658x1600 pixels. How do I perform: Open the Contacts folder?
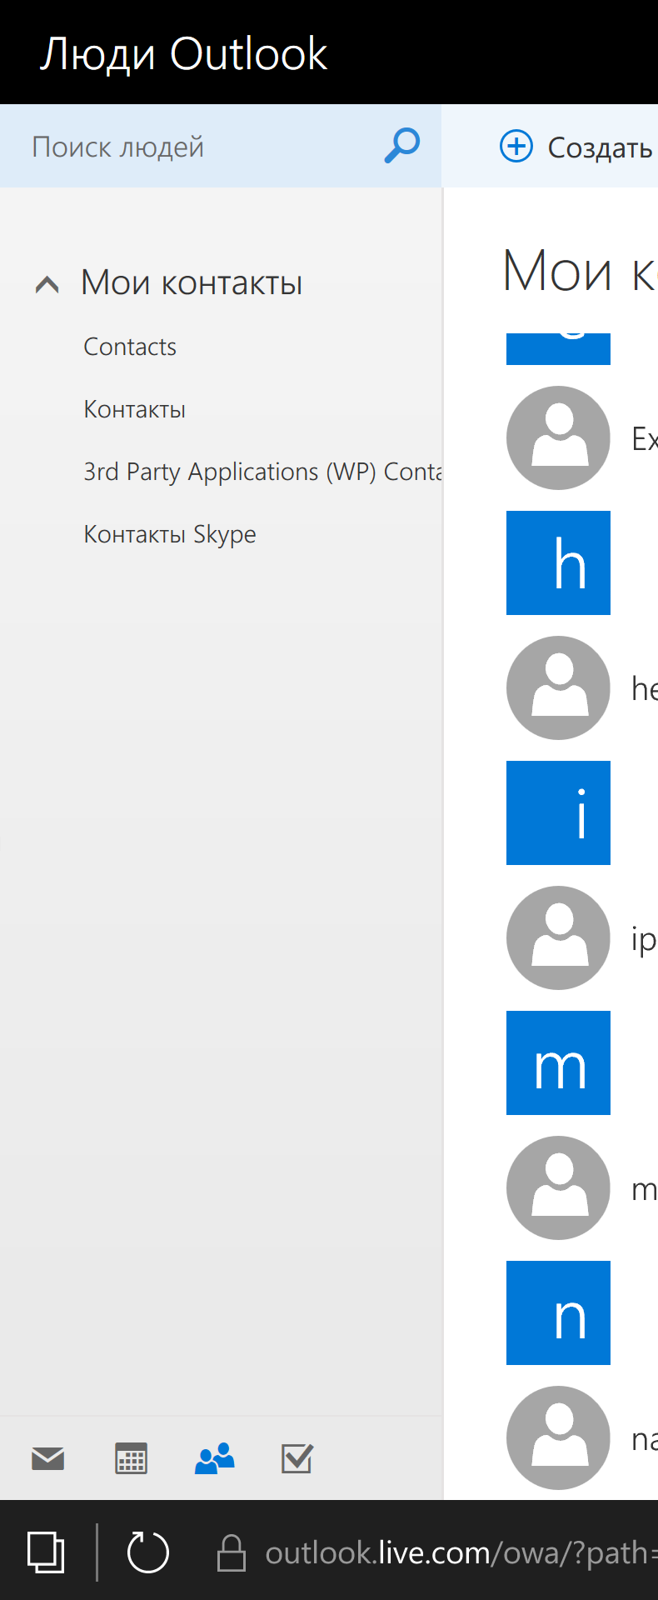(130, 347)
